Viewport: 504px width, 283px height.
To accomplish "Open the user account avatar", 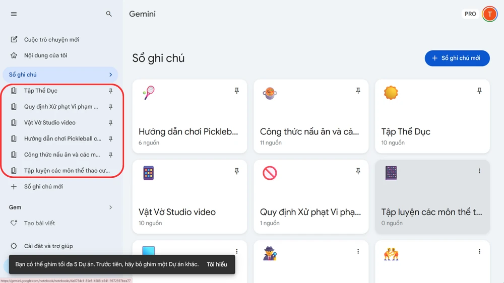I will pyautogui.click(x=489, y=14).
